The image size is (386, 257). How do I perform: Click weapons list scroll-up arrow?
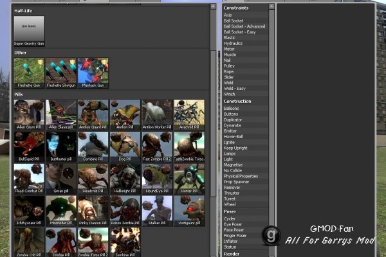[213, 6]
